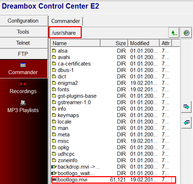Select the bootlogo.mvi file icon
193x184 pixels.
pos(54,180)
